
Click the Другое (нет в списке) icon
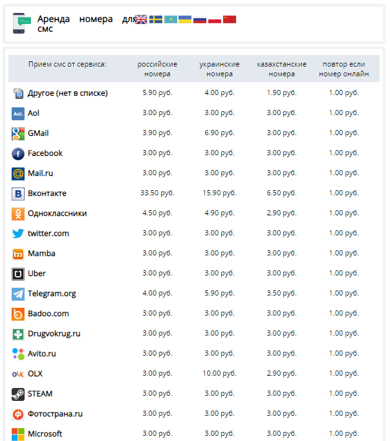click(x=19, y=94)
